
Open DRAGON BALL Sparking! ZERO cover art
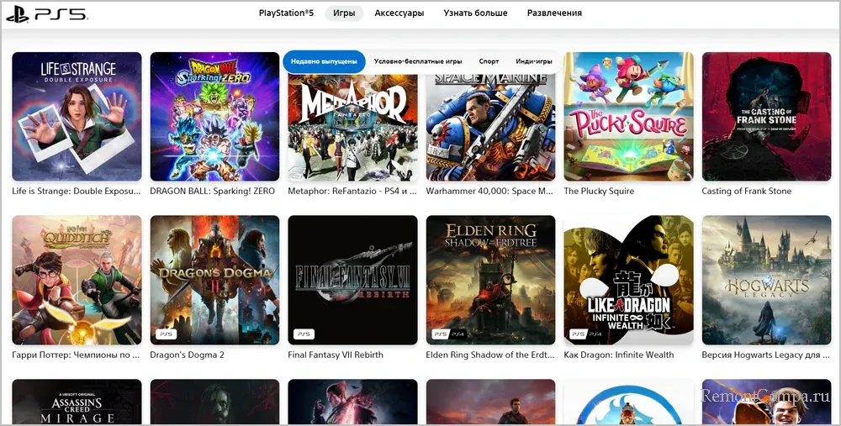coord(214,117)
